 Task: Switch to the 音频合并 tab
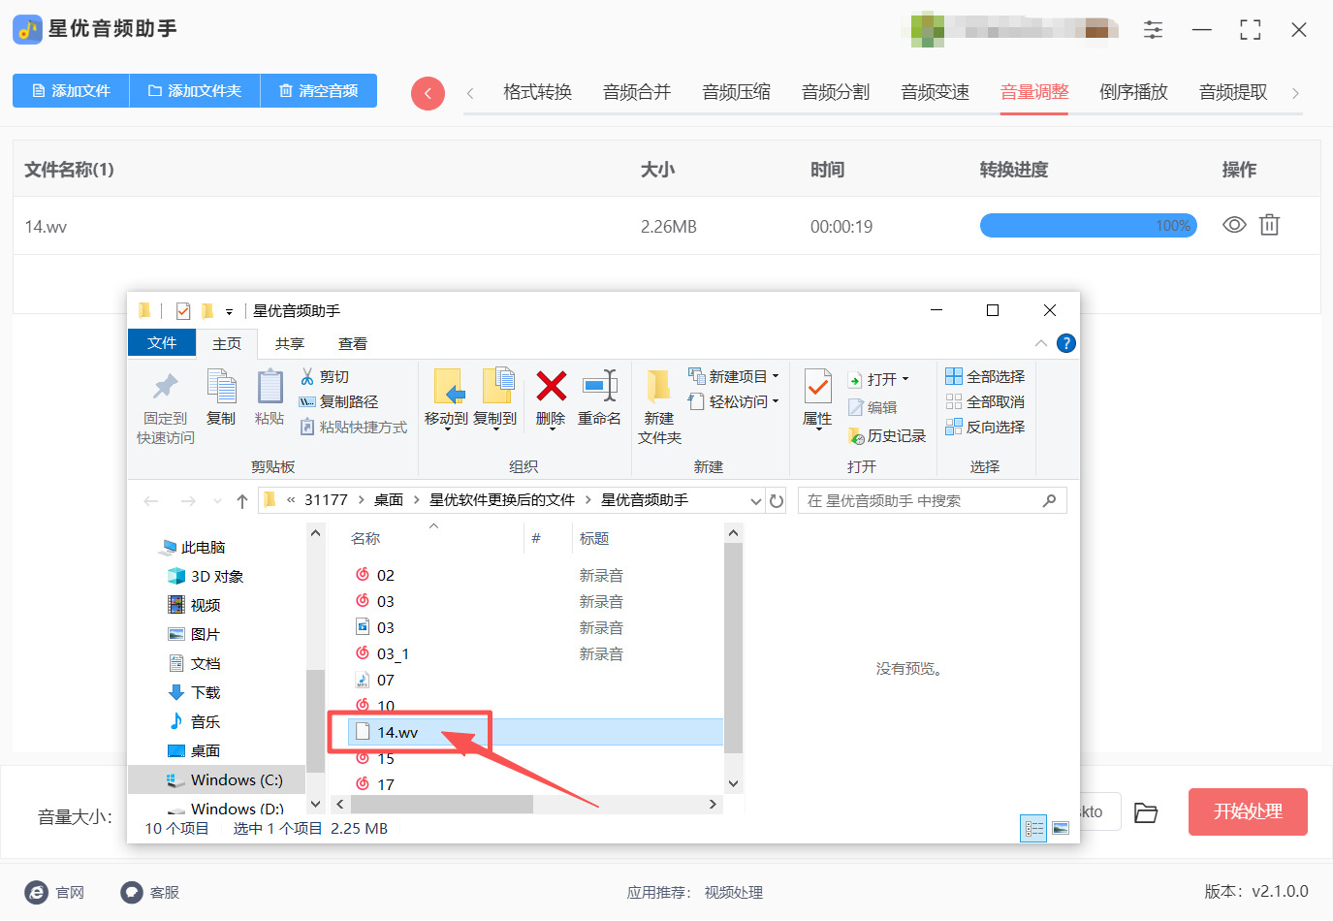click(x=636, y=92)
